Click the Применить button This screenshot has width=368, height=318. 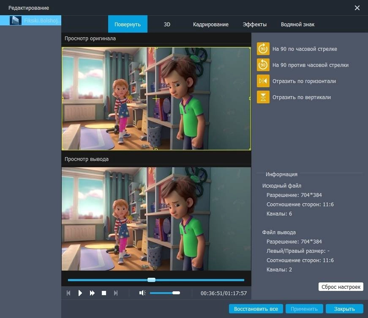304,309
